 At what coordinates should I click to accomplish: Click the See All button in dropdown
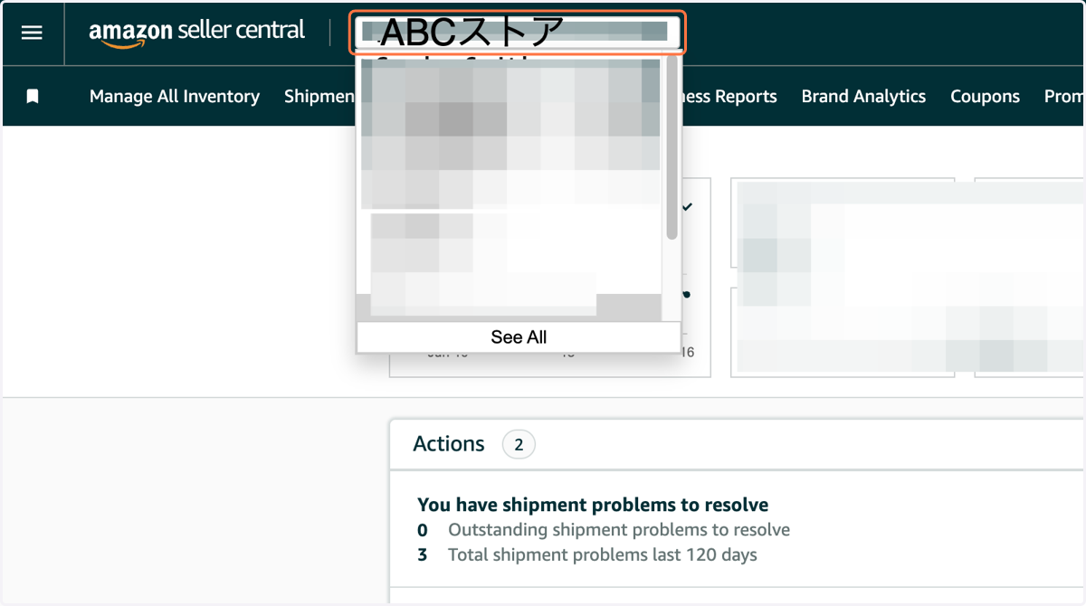tap(519, 336)
